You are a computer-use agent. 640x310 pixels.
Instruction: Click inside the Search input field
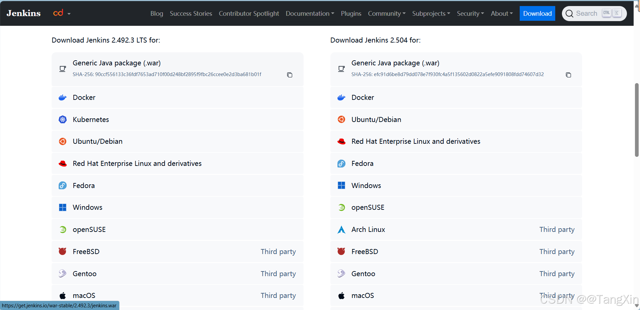pos(587,13)
